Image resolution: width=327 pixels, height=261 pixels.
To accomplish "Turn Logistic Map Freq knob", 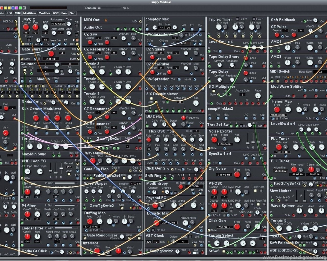I will coord(156,223).
